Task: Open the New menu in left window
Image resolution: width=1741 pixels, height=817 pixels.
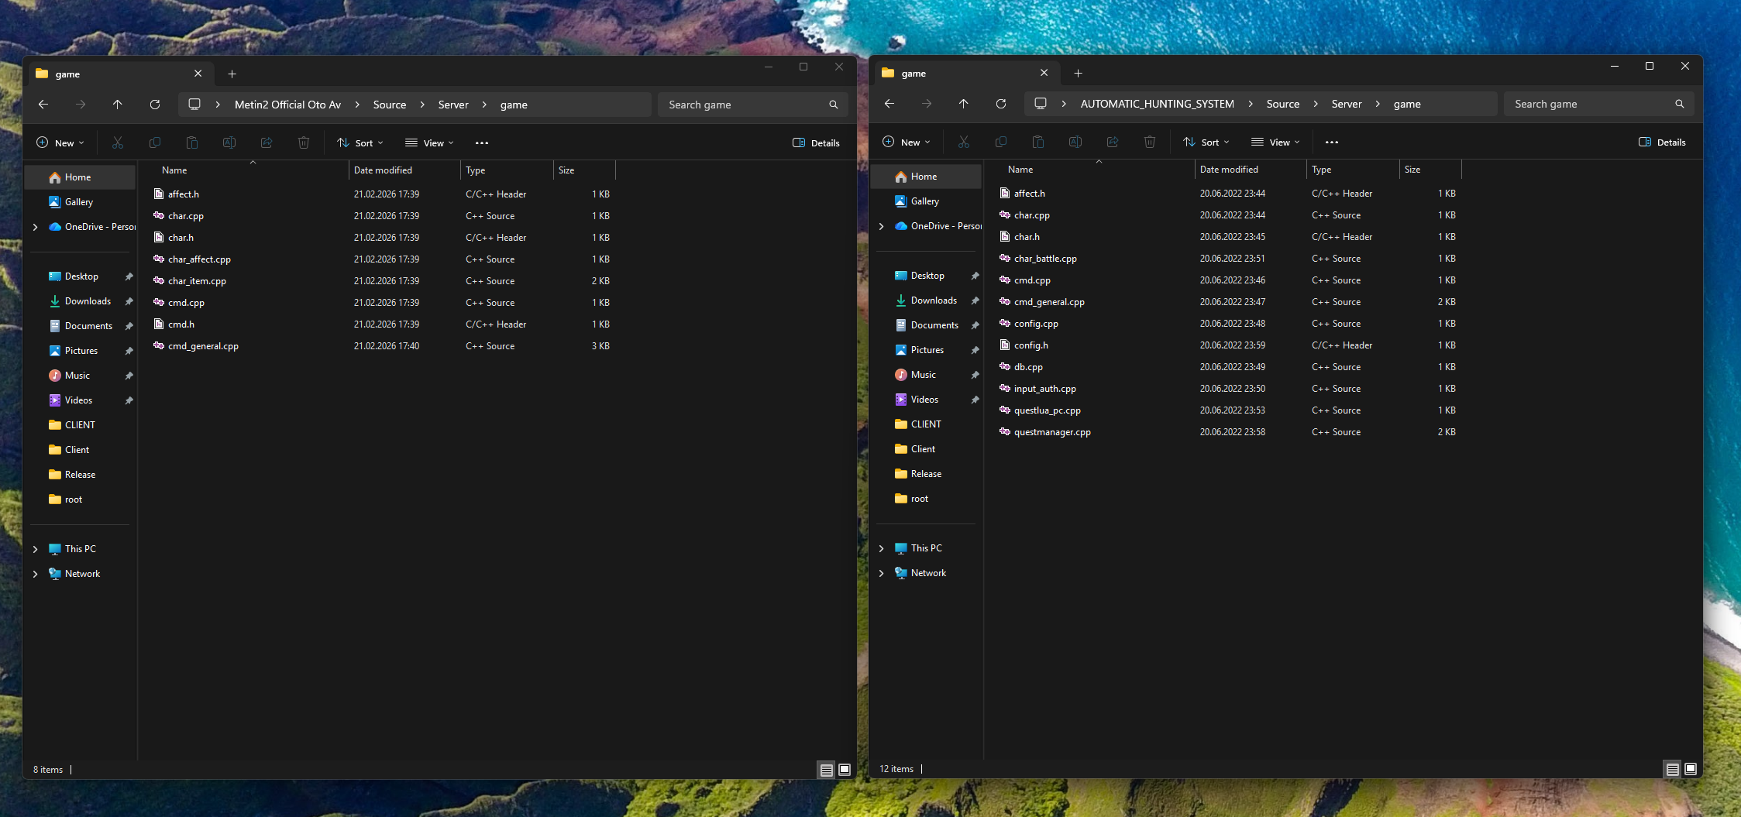Action: 60,143
